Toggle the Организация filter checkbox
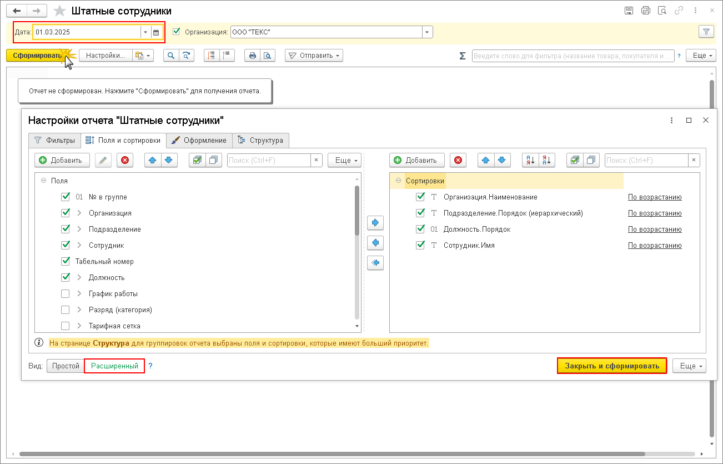Screen dimensions: 723x464 (x=177, y=32)
